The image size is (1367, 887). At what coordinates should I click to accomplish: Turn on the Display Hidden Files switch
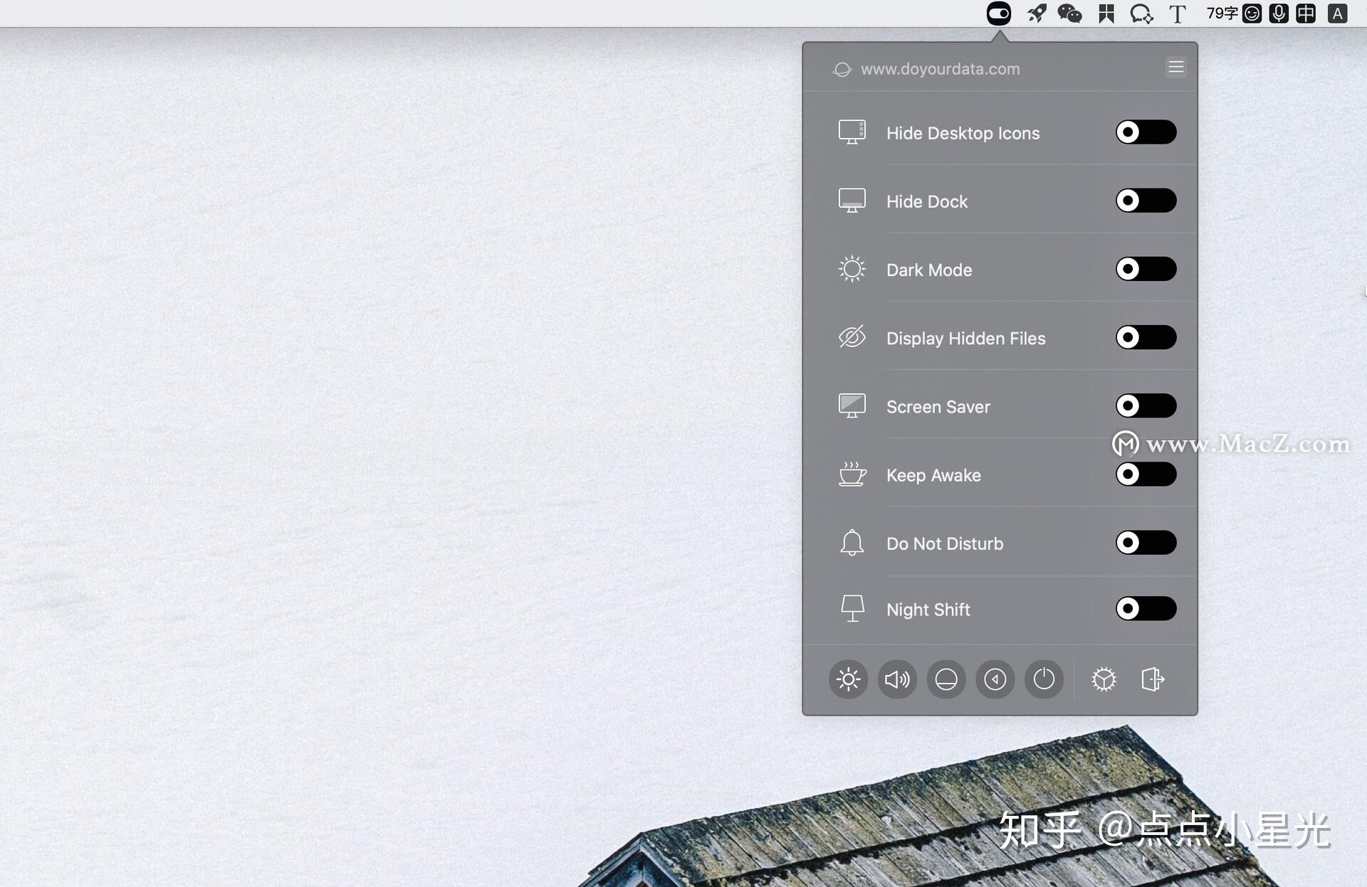(1145, 338)
